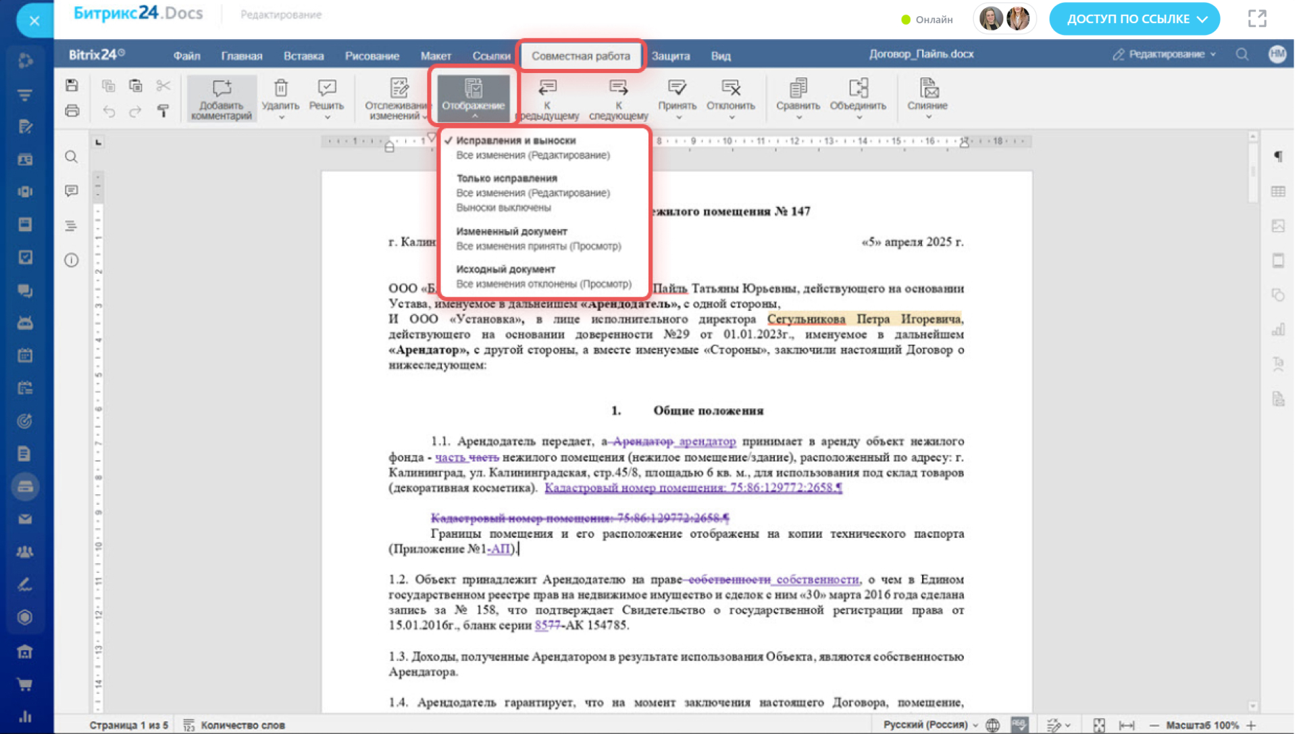
Task: Toggle nonprinting characters pilcrow icon
Action: coord(1277,157)
